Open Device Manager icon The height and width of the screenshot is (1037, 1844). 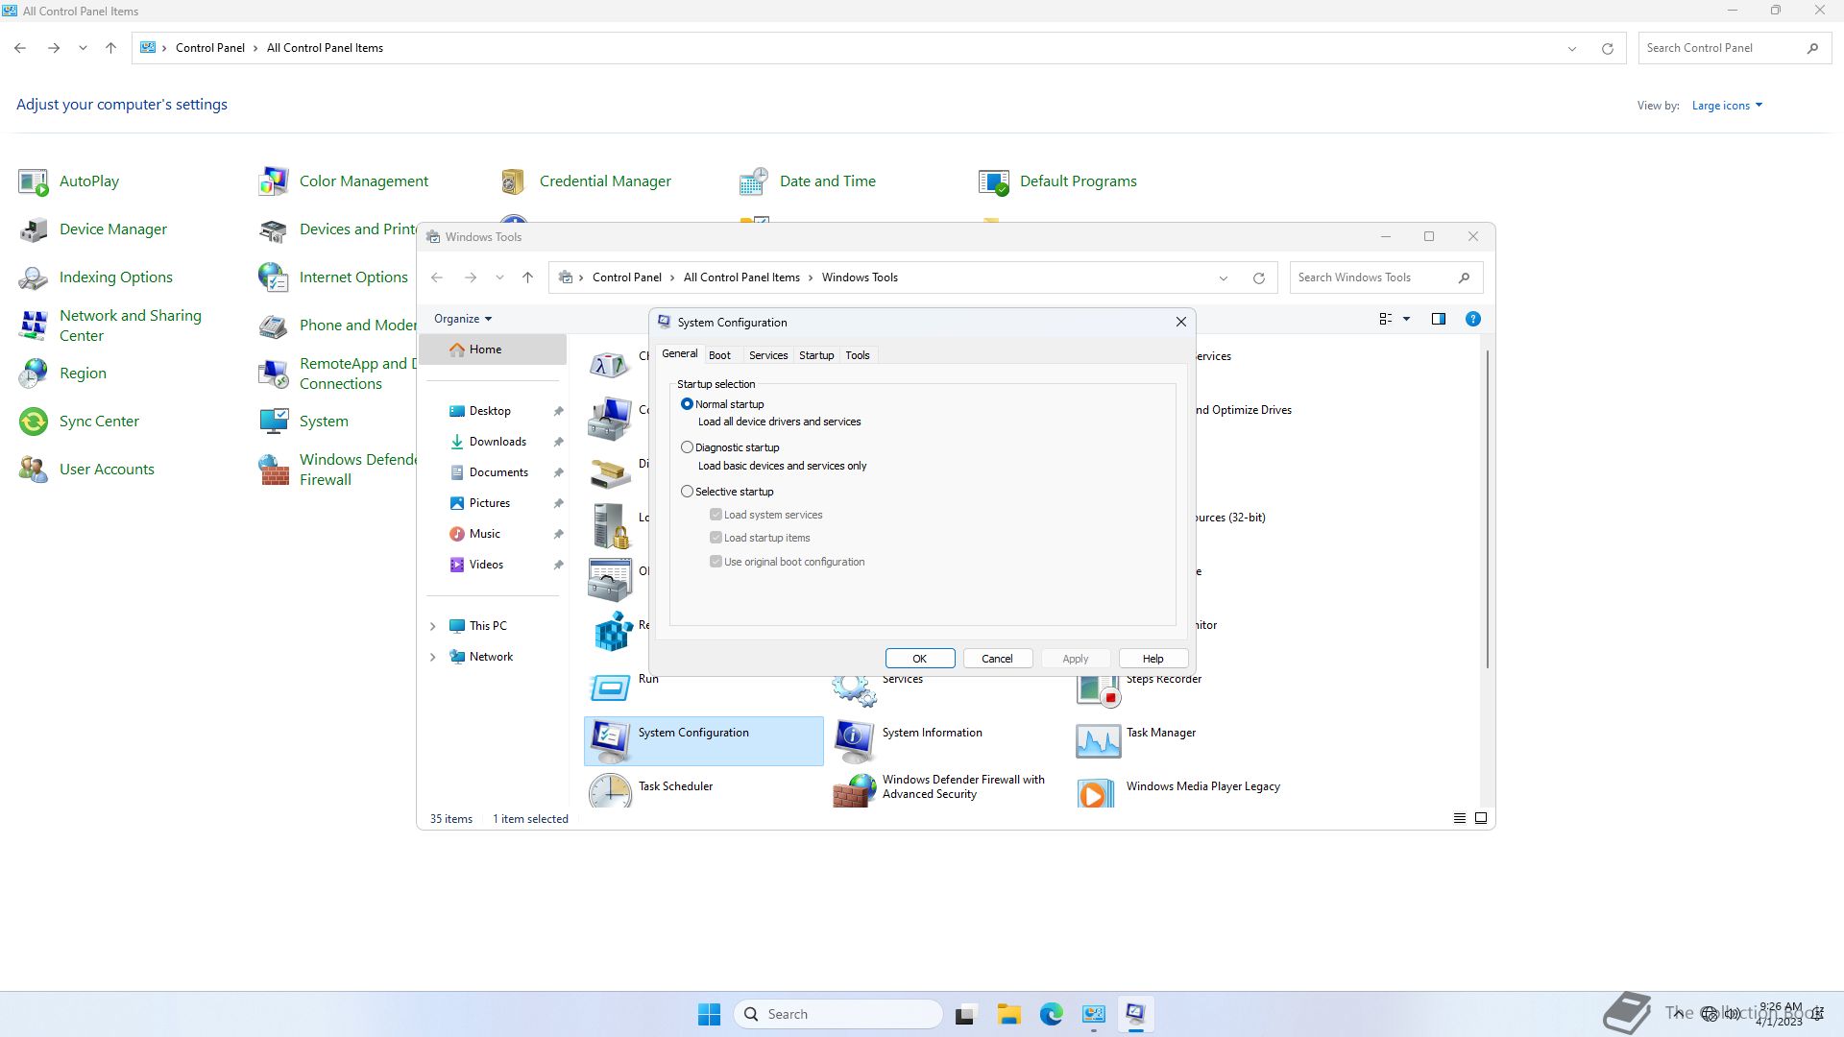(34, 229)
